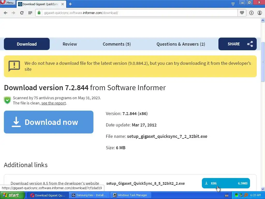265x199 pixels.
Task: Click setup_Gigaset_QuickSync_8_5_32bit2_2.exe file name
Action: [145, 183]
